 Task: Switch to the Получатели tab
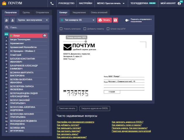11,13
